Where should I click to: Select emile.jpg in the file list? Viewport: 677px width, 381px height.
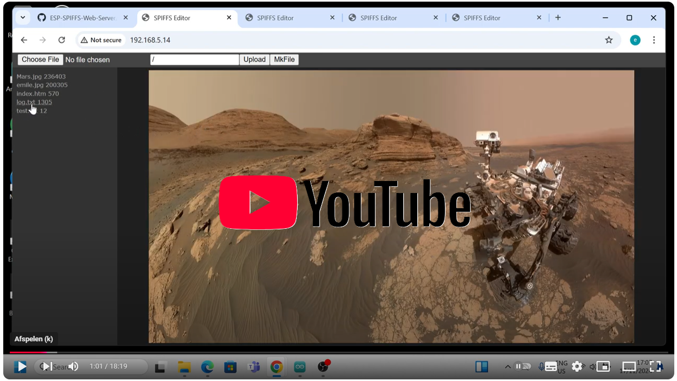[42, 85]
